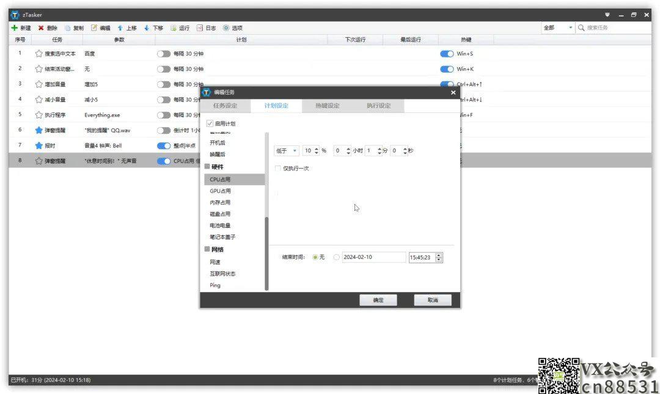
Task: Click the 确定 (OK) button
Action: pos(378,300)
